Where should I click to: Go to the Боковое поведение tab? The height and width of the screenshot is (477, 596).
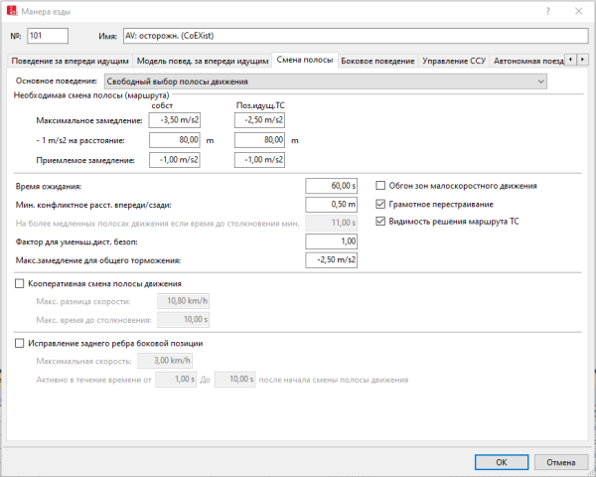(377, 61)
